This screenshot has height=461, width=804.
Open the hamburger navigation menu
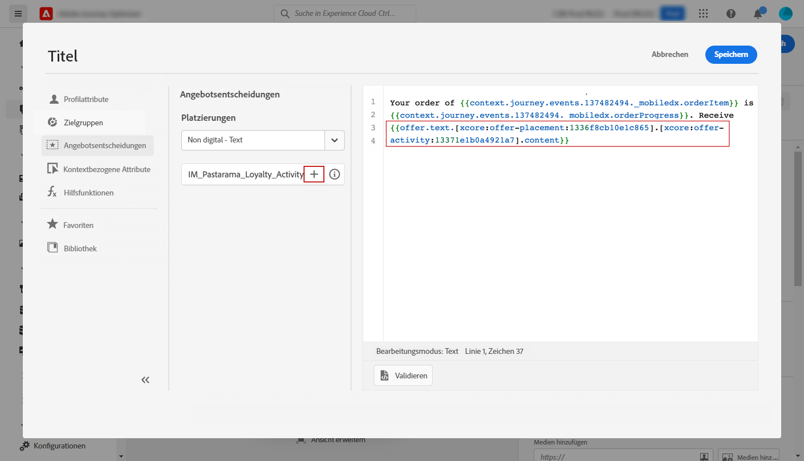point(18,14)
